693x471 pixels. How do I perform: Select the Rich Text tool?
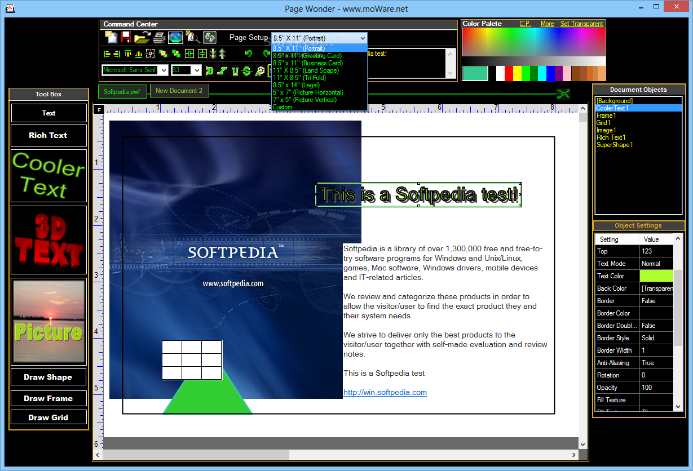click(x=49, y=135)
